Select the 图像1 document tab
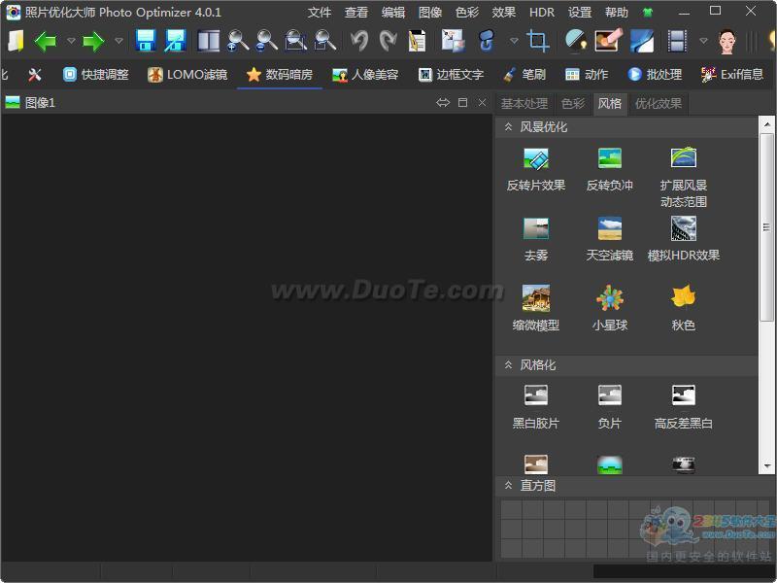Image resolution: width=777 pixels, height=583 pixels. [x=30, y=103]
